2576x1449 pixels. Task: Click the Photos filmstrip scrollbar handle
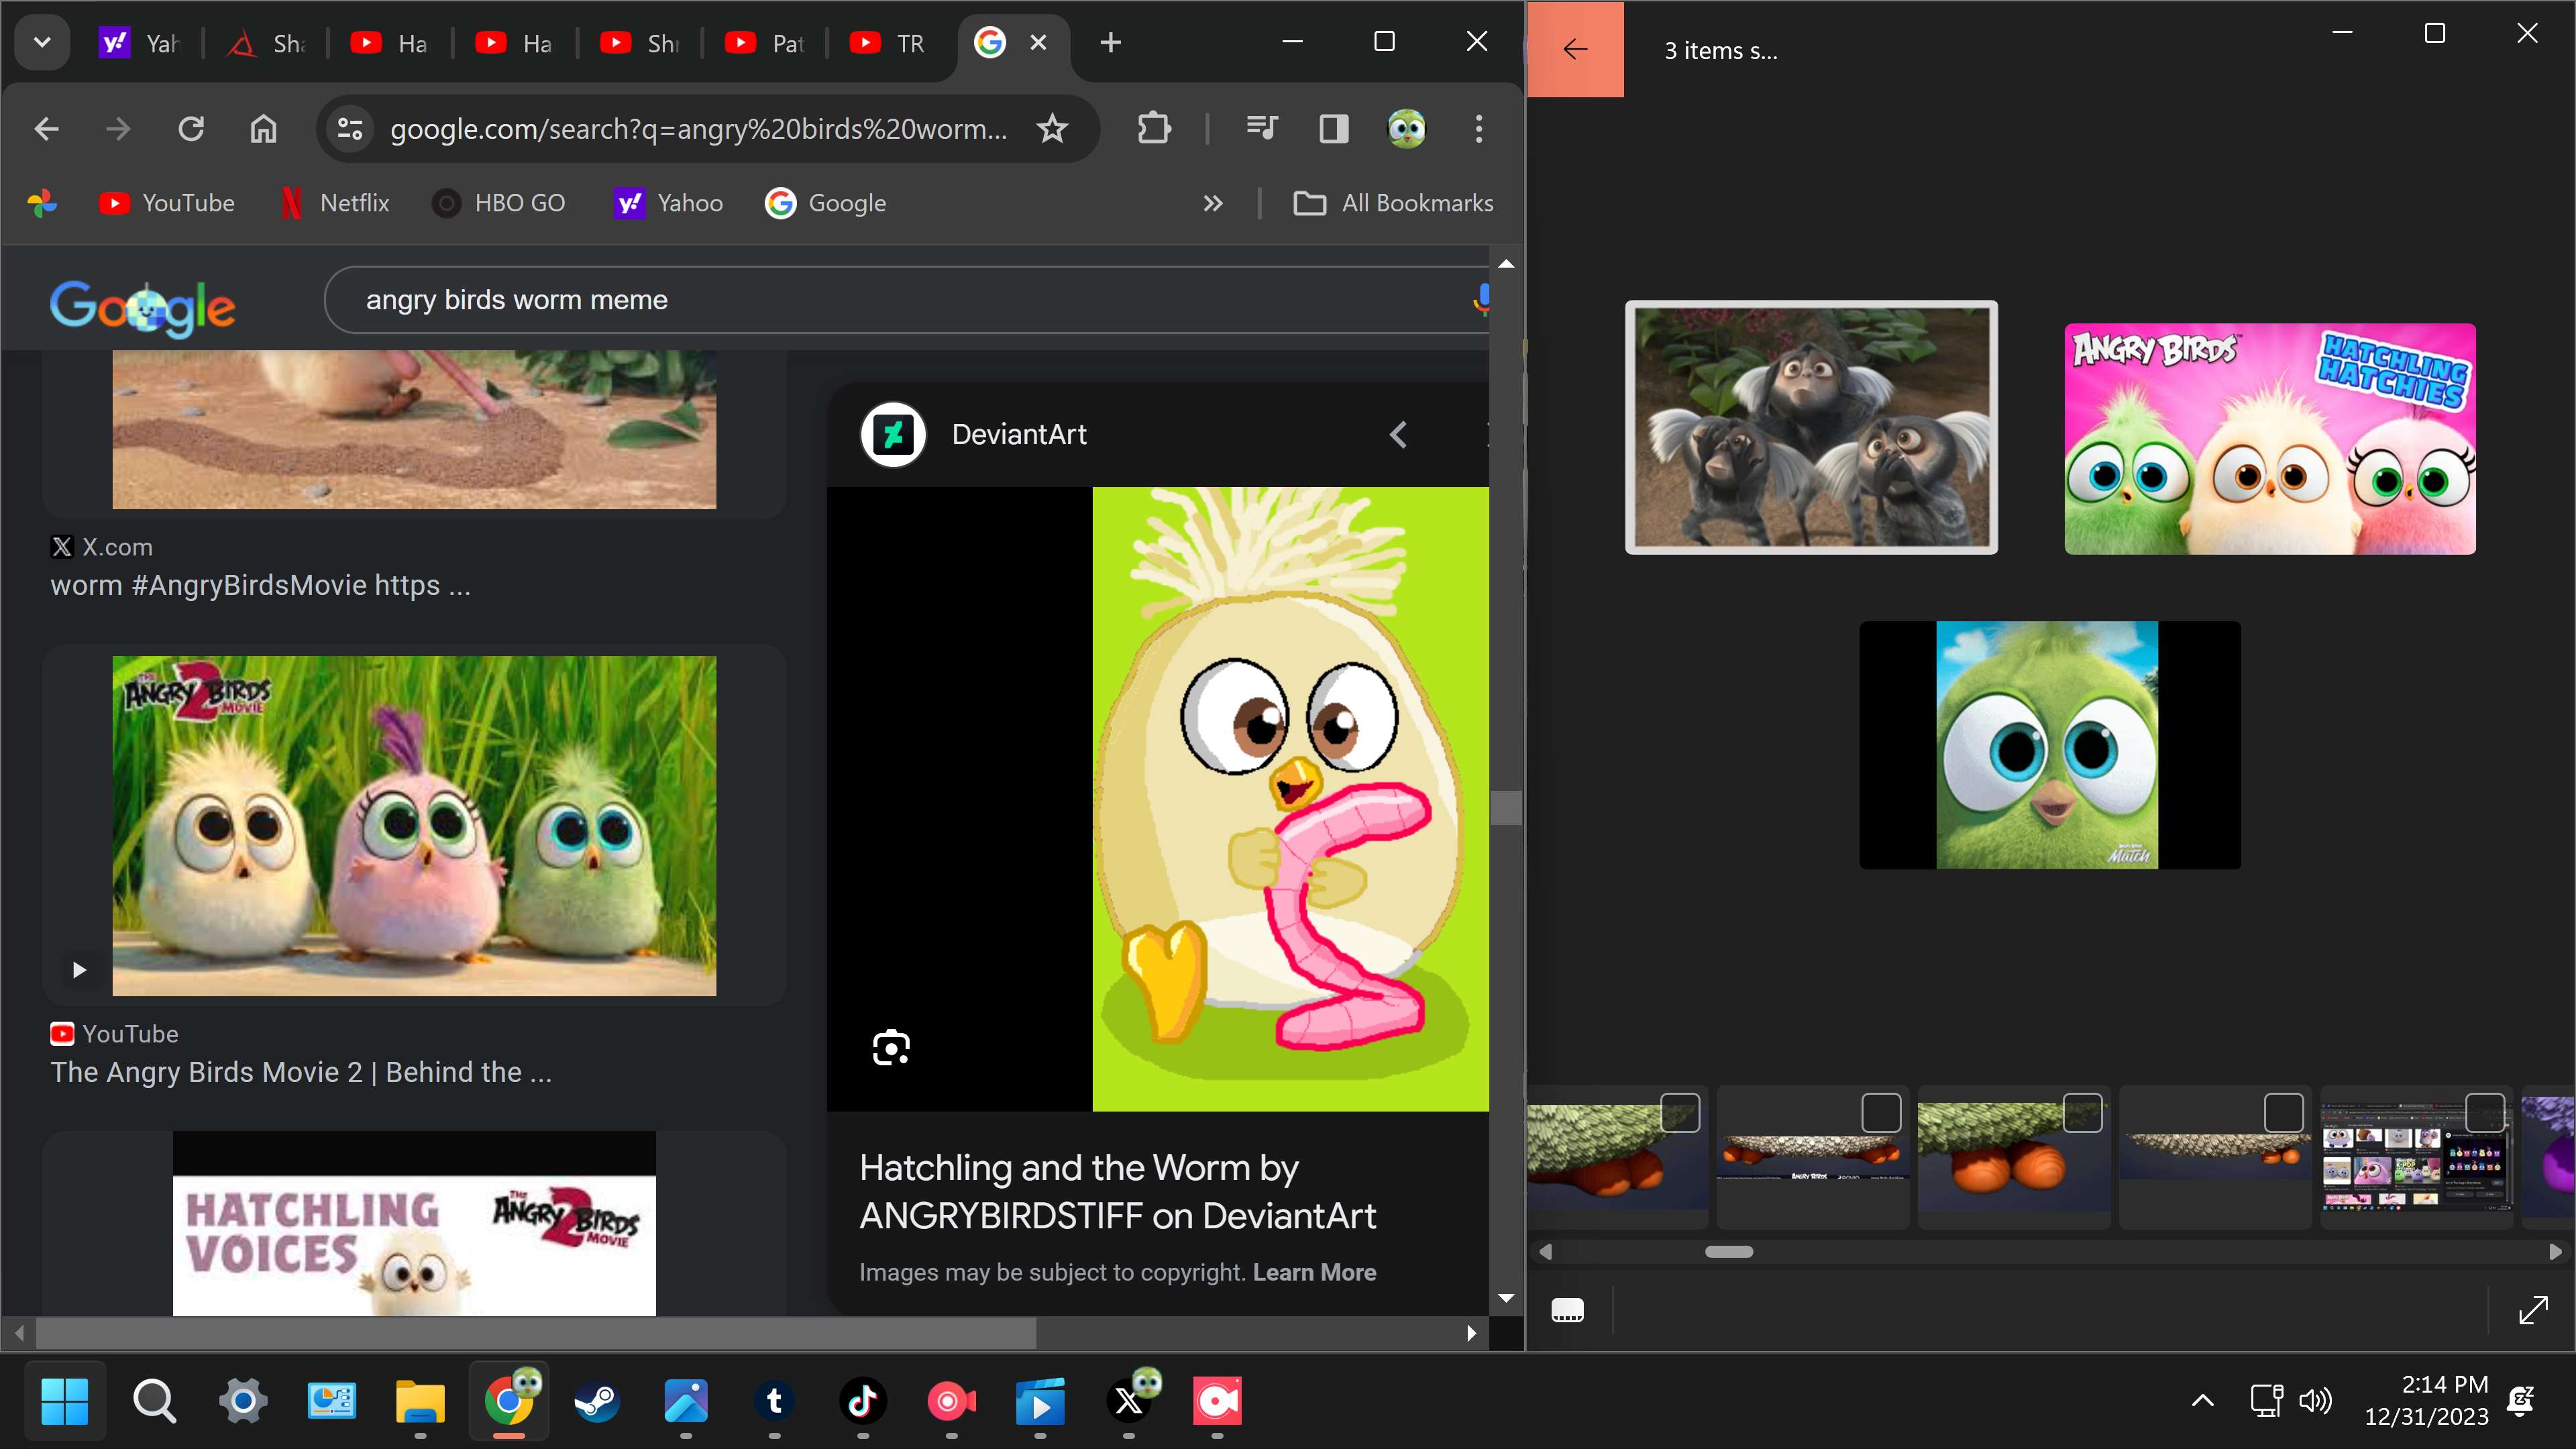tap(1728, 1252)
